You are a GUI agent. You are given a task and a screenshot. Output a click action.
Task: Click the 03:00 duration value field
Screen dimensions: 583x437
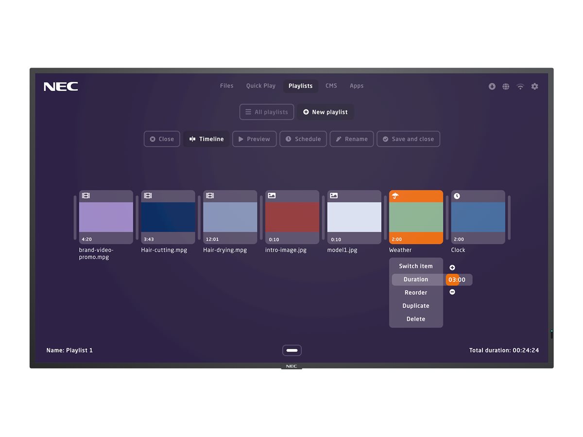pos(457,280)
